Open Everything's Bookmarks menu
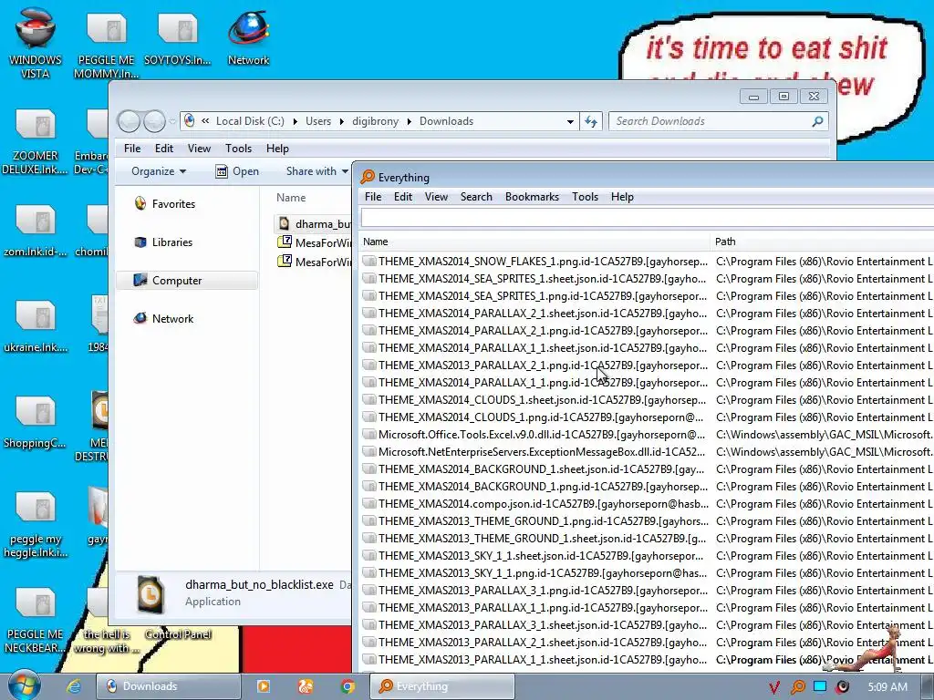The height and width of the screenshot is (700, 934). pos(532,197)
